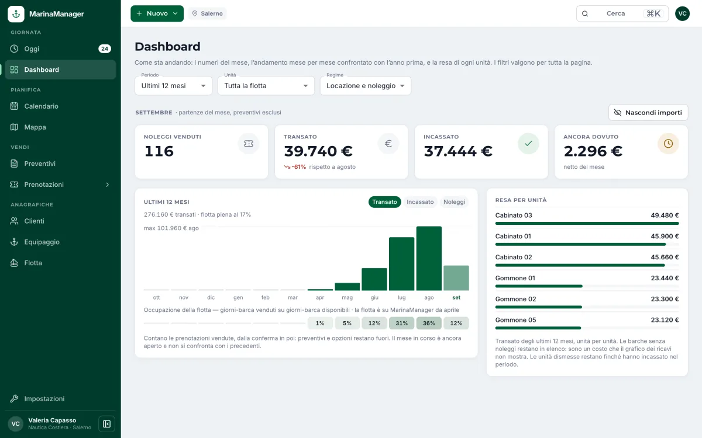Click the Gommone 05 revenue bar
The width and height of the screenshot is (702, 438).
click(538, 328)
